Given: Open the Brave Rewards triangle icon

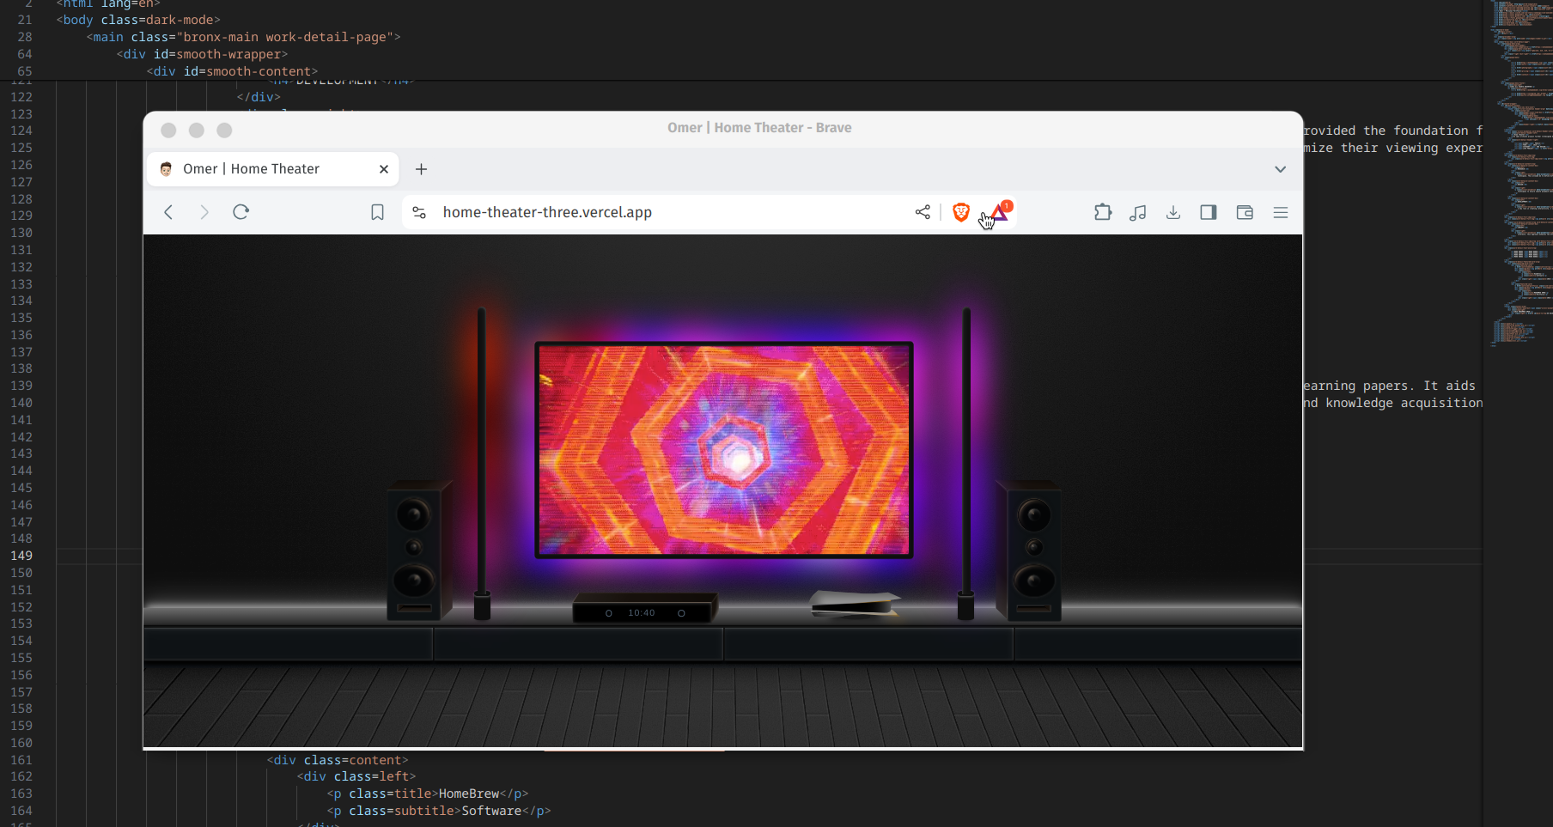Looking at the screenshot, I should click(998, 212).
